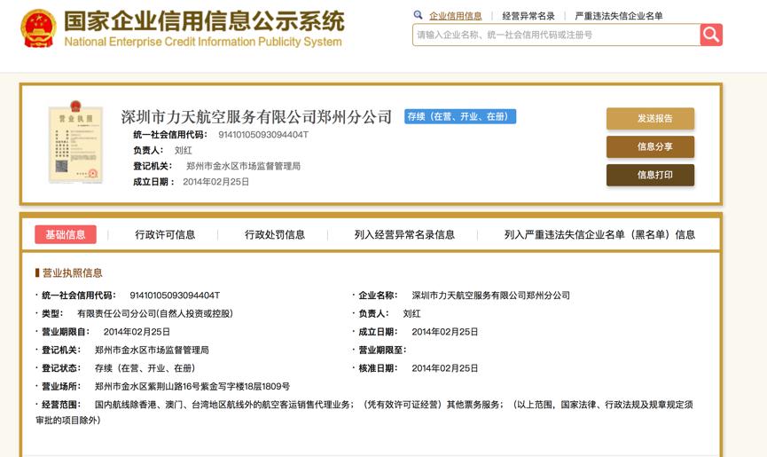Screen dimensions: 767x457
Task: Select the 经营异常名录 search category
Action: click(528, 16)
